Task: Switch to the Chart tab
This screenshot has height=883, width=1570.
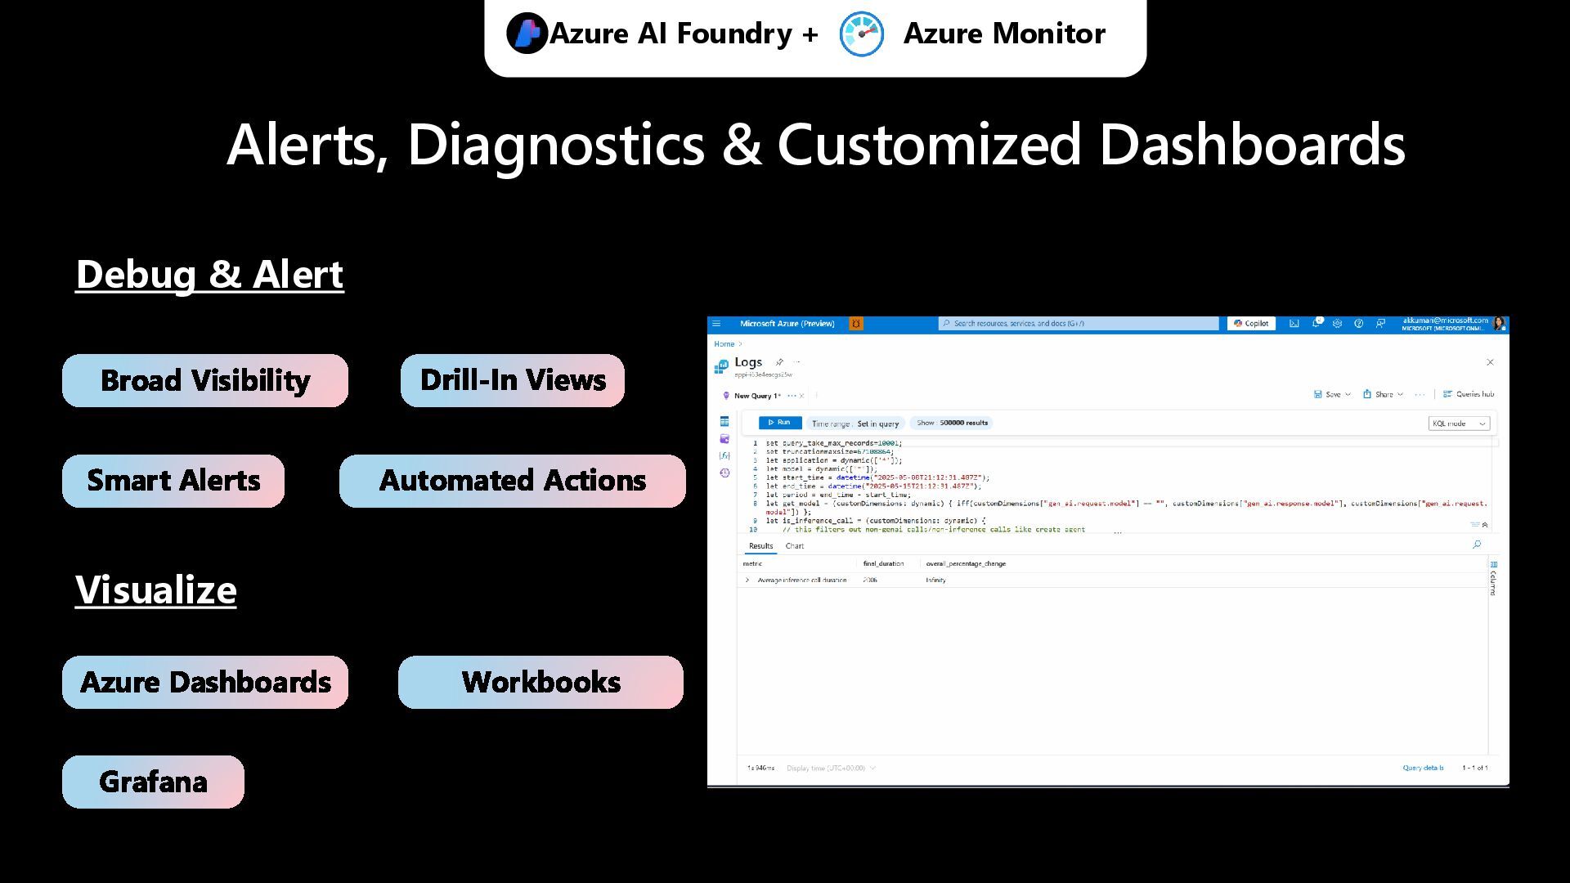Action: [794, 546]
